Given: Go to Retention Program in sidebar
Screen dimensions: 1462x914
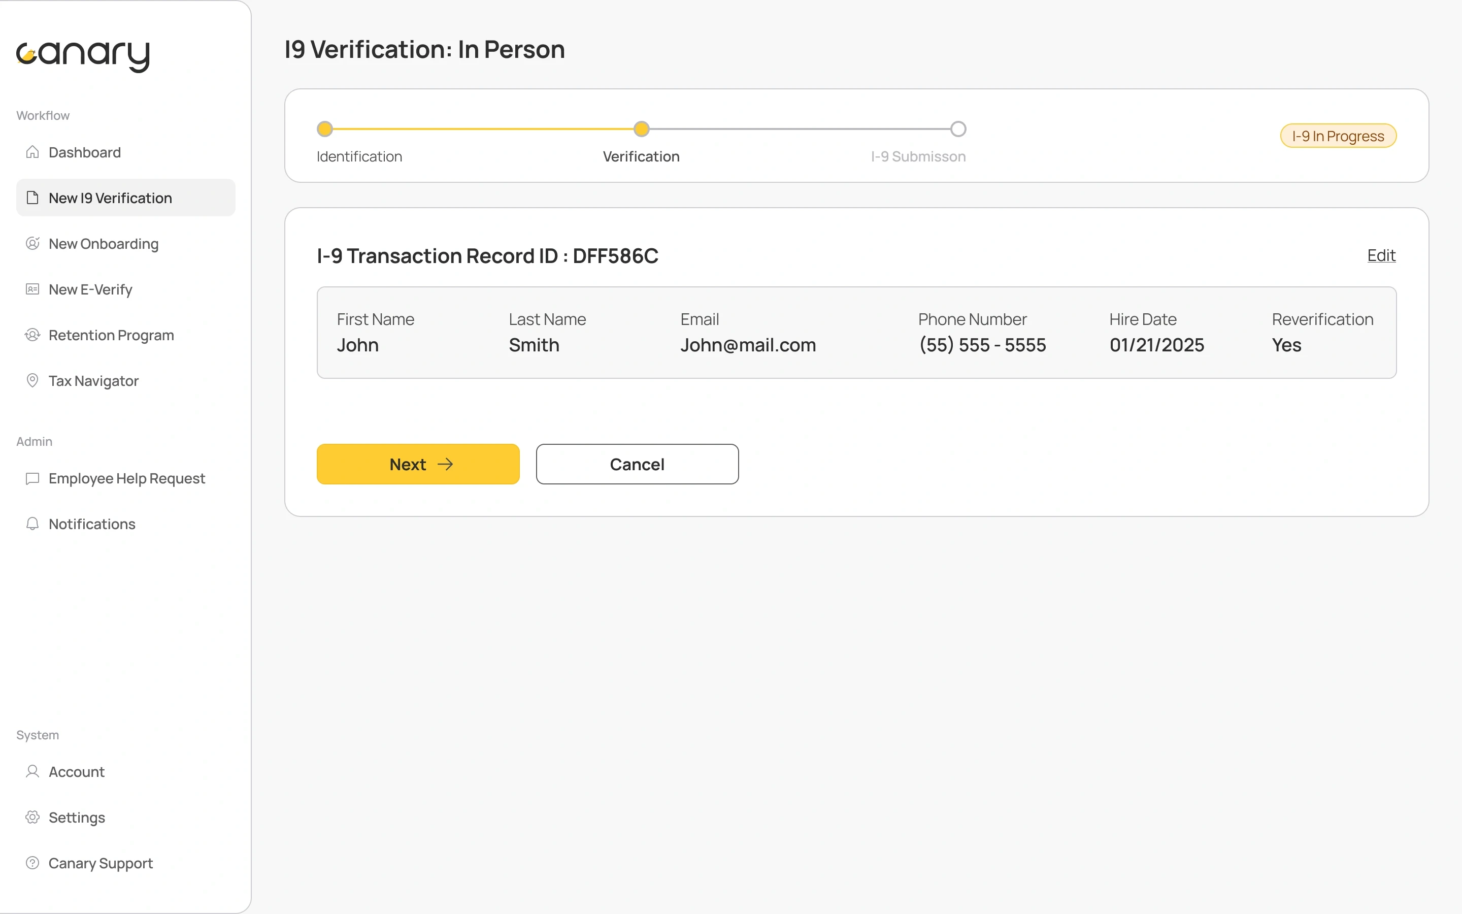Looking at the screenshot, I should coord(111,335).
